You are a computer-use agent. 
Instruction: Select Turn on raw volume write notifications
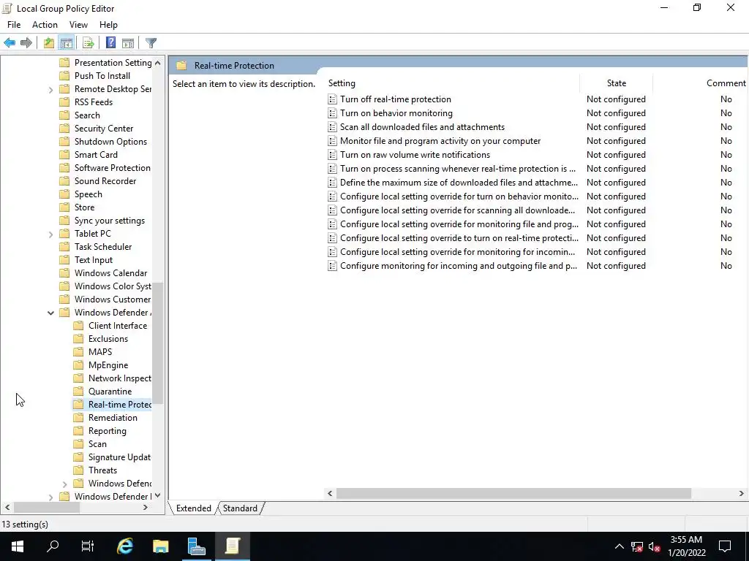click(415, 155)
